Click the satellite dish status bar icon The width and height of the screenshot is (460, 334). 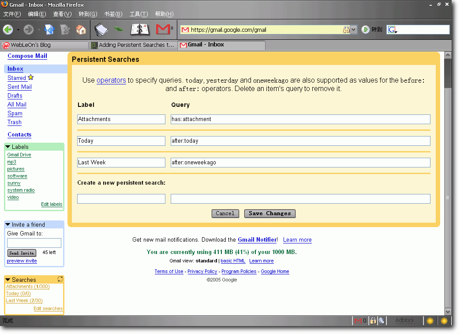[x=381, y=321]
